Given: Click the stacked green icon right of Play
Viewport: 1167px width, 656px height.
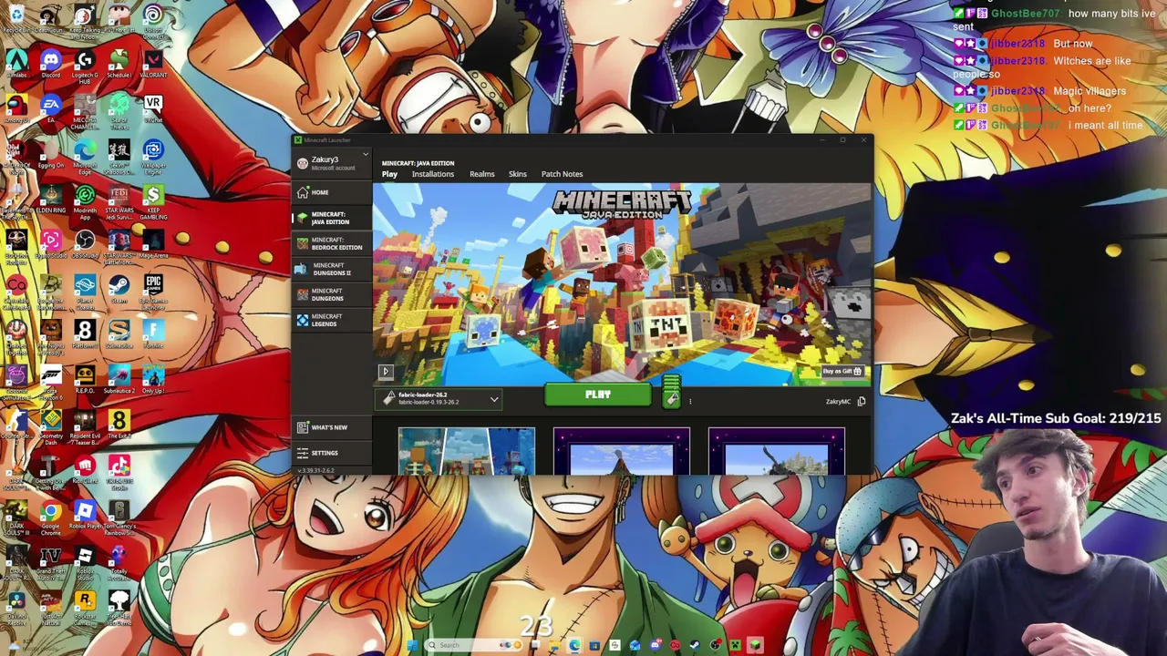Looking at the screenshot, I should (x=671, y=392).
